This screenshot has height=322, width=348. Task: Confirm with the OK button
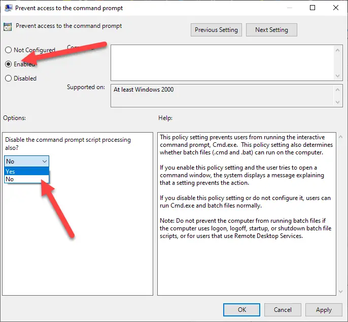pos(241,310)
